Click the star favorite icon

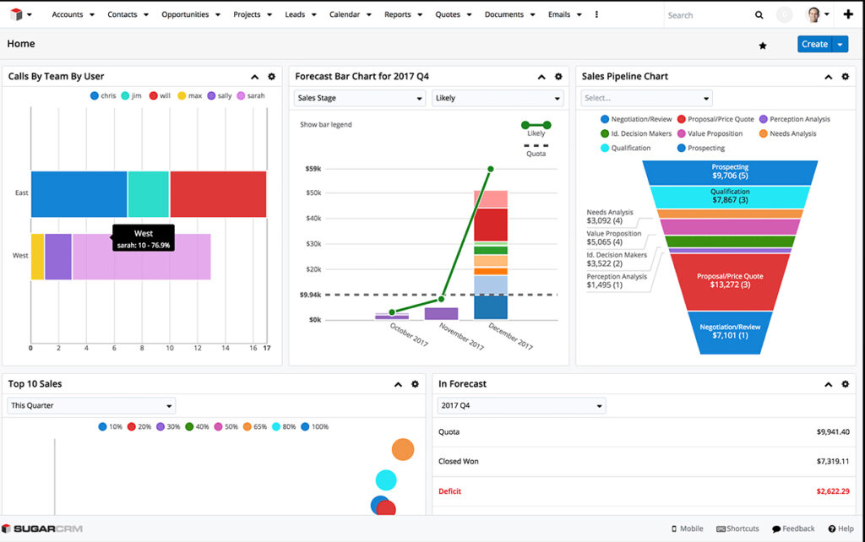[763, 46]
